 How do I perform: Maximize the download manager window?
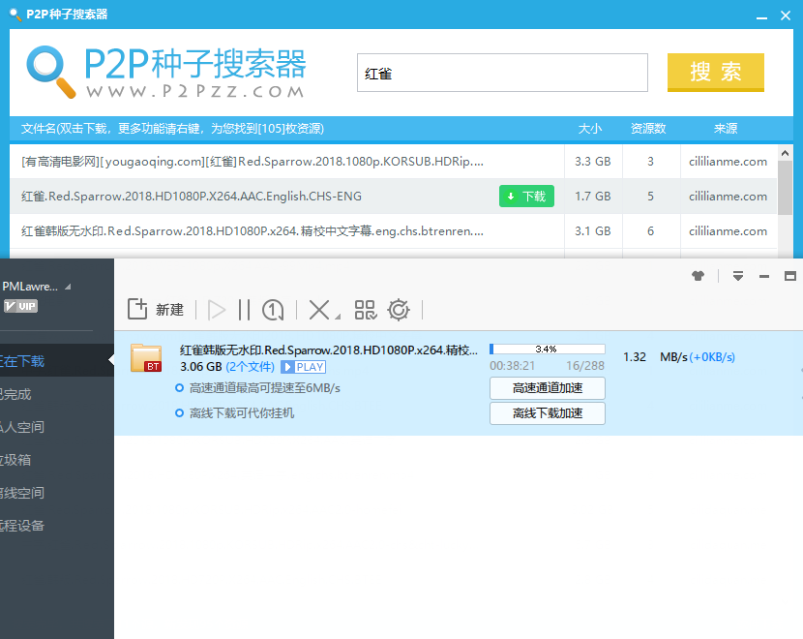(790, 276)
